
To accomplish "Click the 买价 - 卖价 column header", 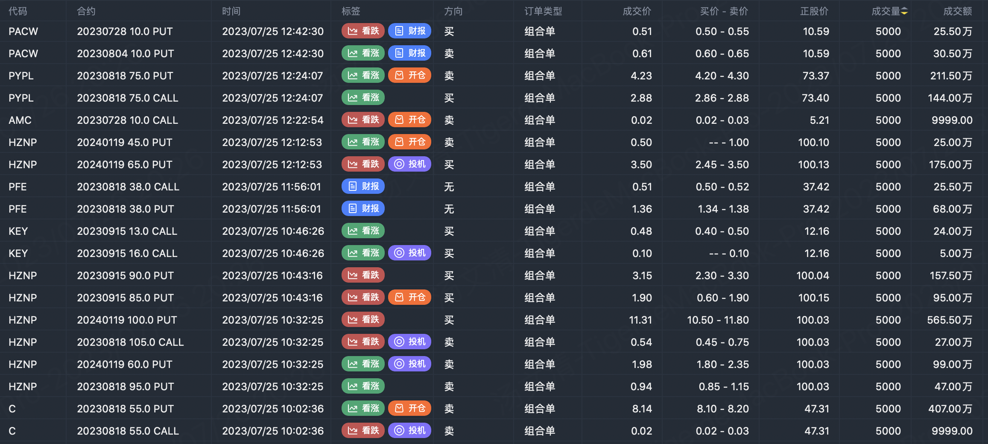I will click(724, 11).
